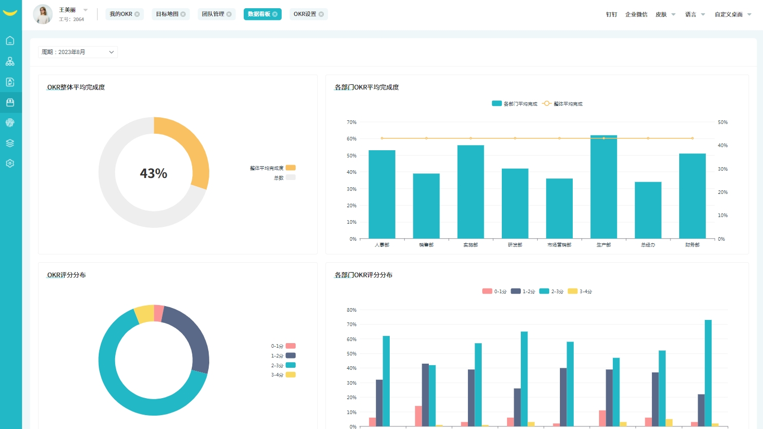Hide the 2-3分 series via chart legend
763x429 pixels.
(x=551, y=292)
